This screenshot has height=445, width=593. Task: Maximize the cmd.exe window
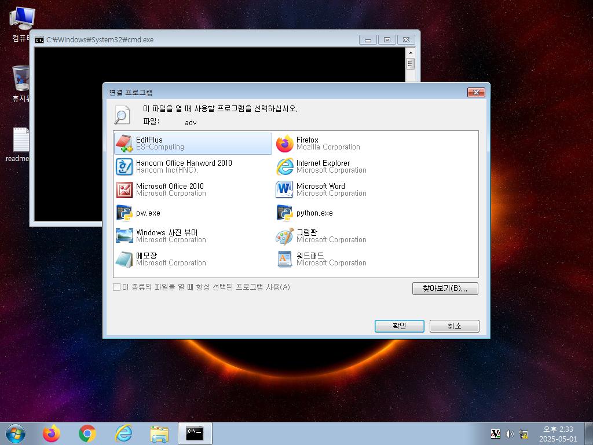[387, 40]
